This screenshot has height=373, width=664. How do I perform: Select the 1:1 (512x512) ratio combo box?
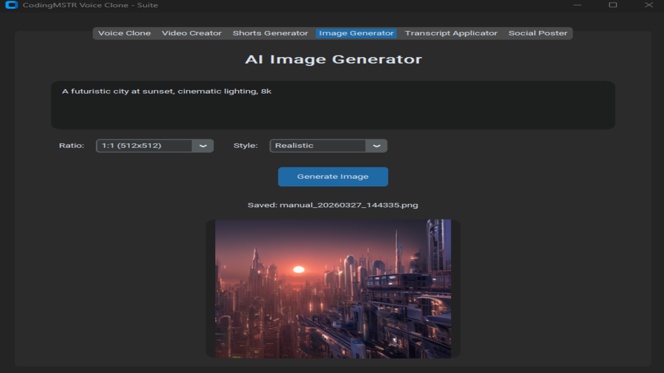pyautogui.click(x=155, y=146)
